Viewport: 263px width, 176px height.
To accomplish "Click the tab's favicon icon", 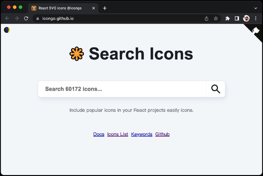I will point(34,8).
